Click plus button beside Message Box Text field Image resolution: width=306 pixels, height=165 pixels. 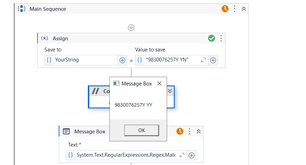[x=191, y=155]
